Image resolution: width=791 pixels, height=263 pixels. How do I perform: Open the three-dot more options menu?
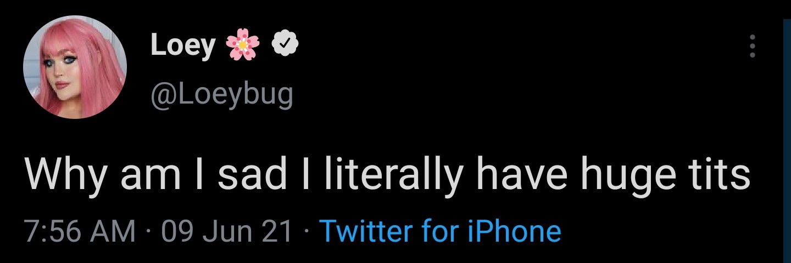coord(753,46)
